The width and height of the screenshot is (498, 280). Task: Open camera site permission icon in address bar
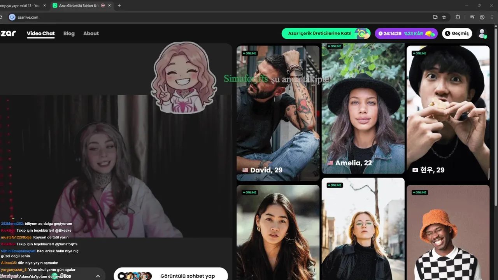[x=12, y=17]
